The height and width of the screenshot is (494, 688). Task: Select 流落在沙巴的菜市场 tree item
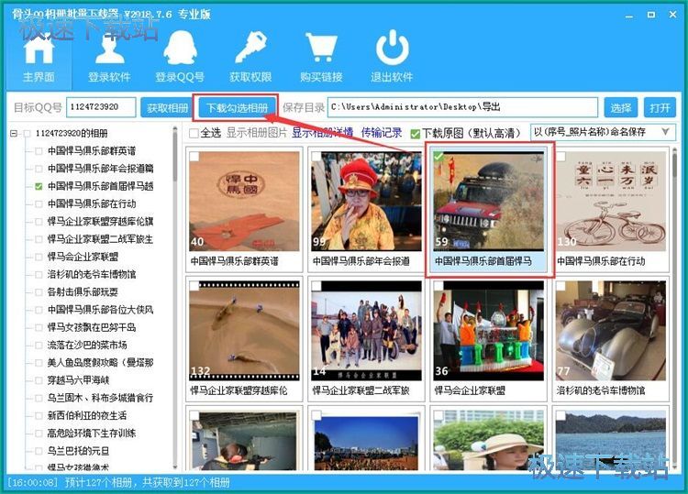coord(87,345)
